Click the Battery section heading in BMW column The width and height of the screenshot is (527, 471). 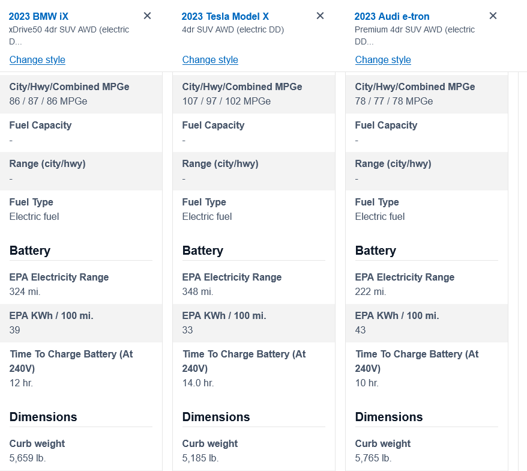pyautogui.click(x=29, y=251)
